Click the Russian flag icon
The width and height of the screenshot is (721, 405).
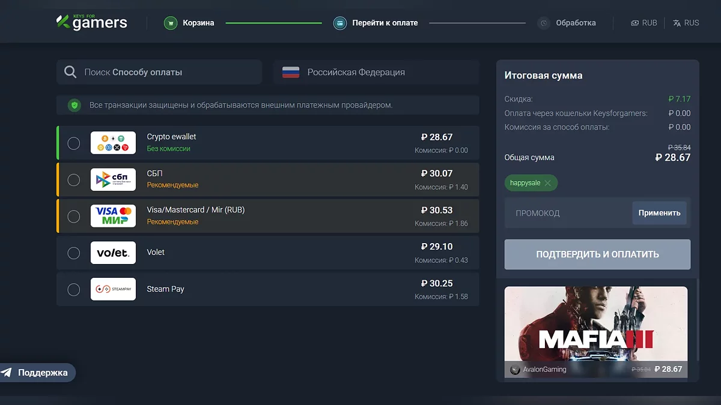tap(291, 73)
